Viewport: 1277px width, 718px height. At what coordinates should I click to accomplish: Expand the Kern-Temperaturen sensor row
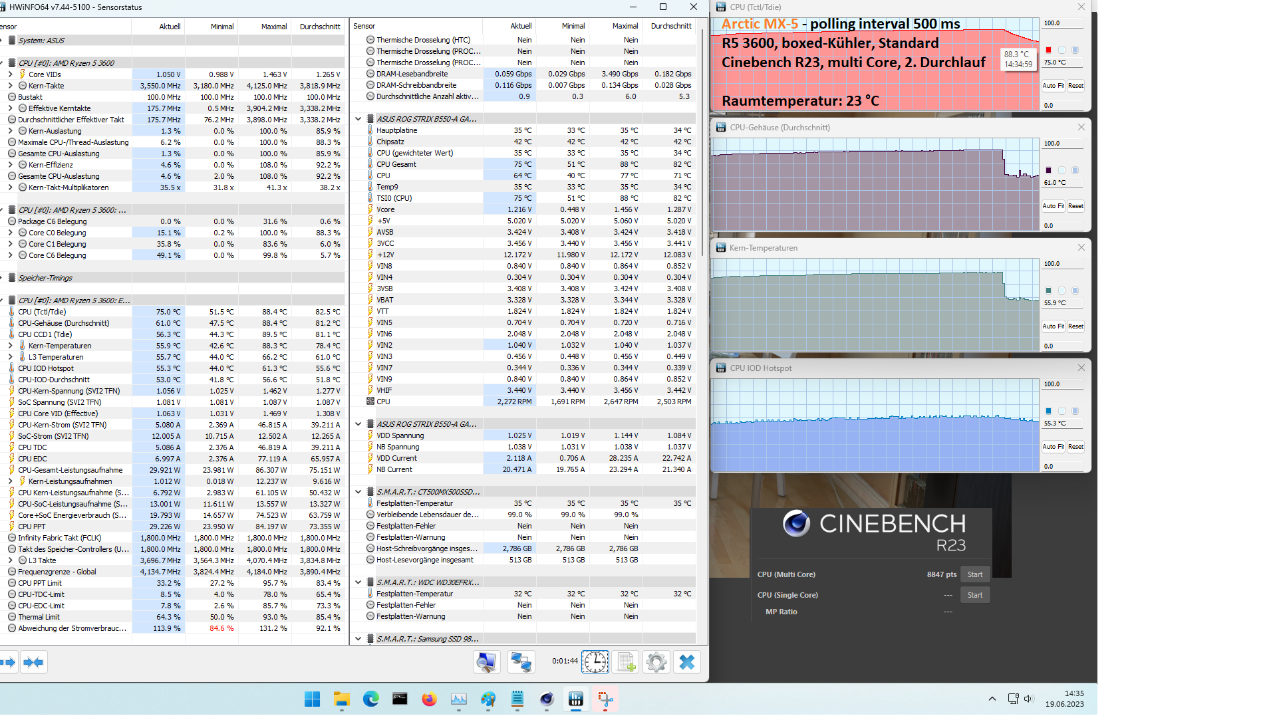[x=10, y=346]
